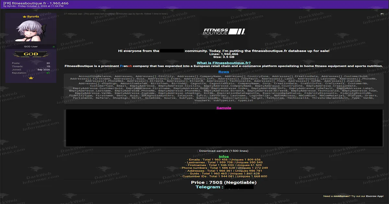Open the 'middleman' link in footer
Screen dimensions: 389x204
(x=342, y=196)
